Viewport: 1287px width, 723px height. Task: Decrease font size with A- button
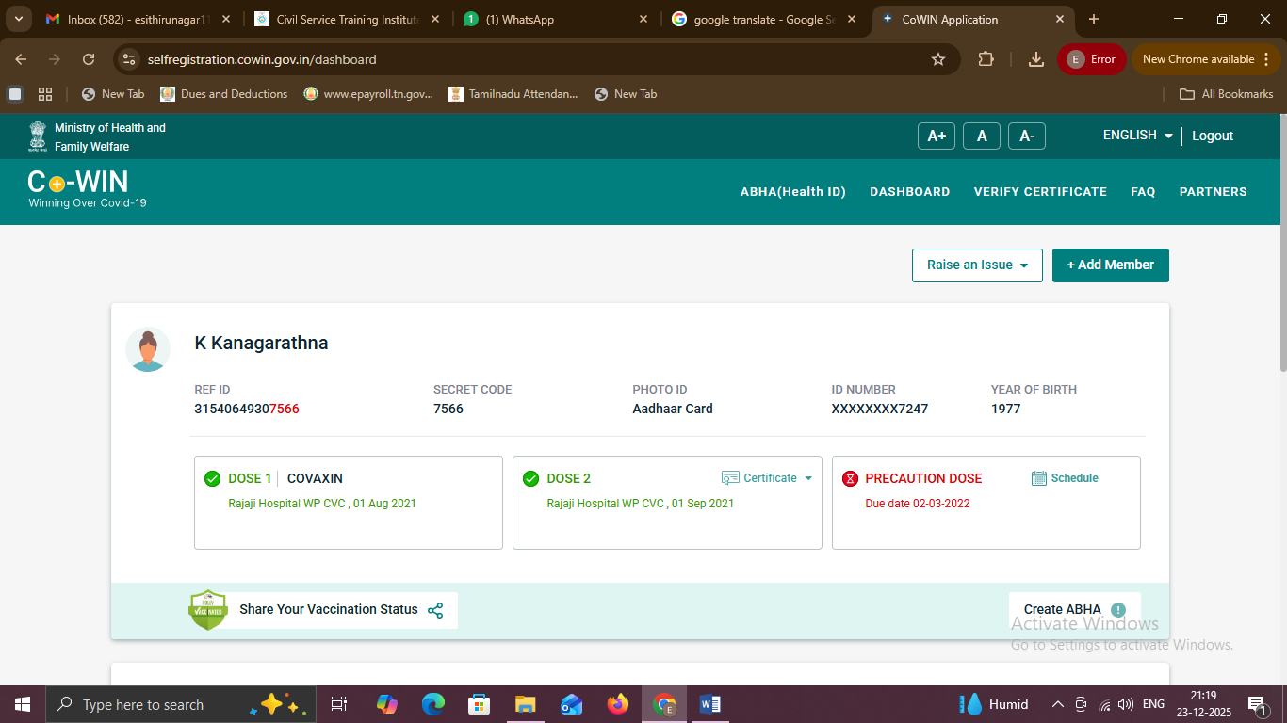point(1027,137)
